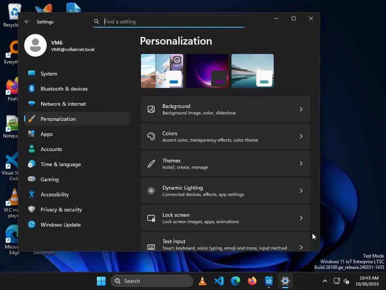Launch VLC from the taskbar
386x290 pixels.
(202, 281)
